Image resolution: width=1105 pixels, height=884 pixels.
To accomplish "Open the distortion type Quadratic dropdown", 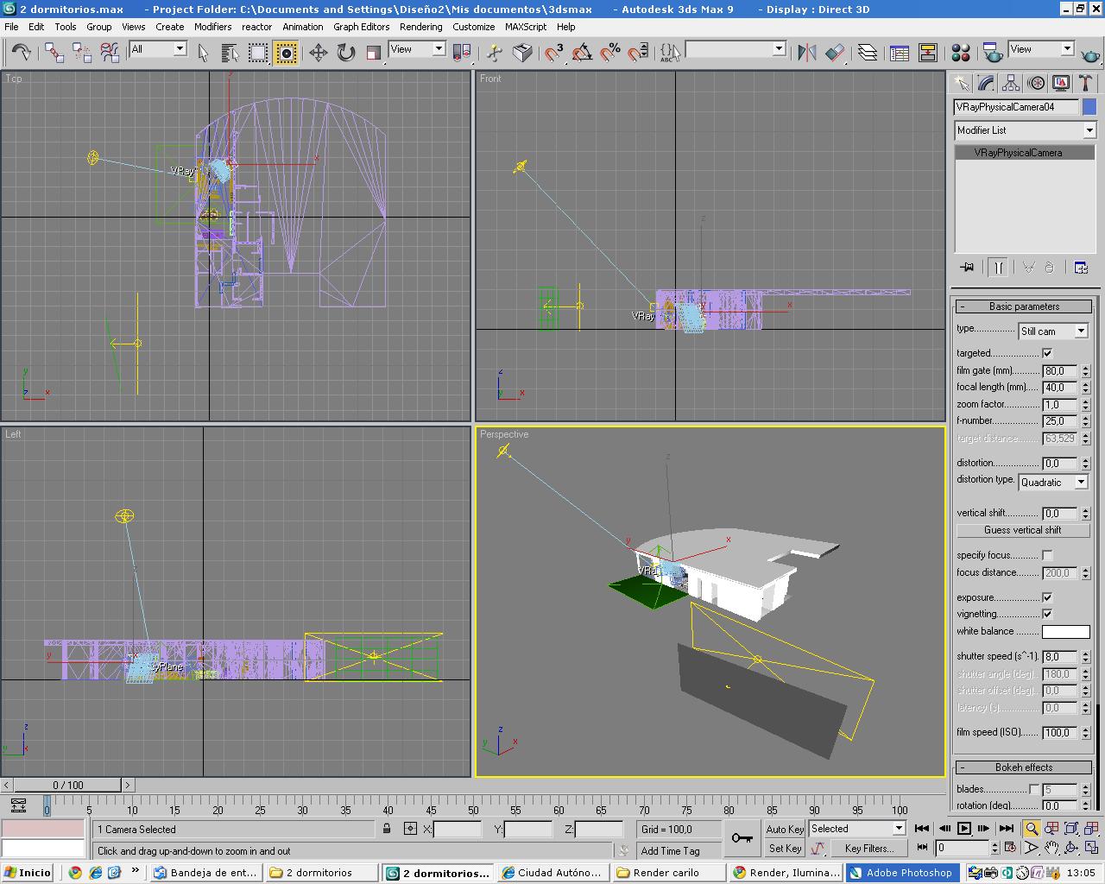I will pos(1053,483).
